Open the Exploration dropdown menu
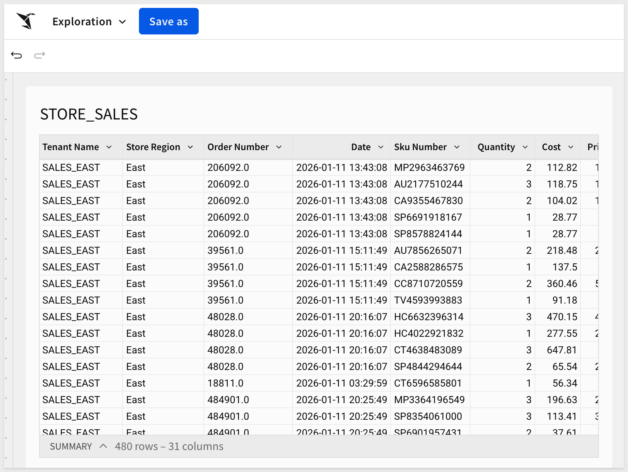This screenshot has width=628, height=472. [89, 22]
